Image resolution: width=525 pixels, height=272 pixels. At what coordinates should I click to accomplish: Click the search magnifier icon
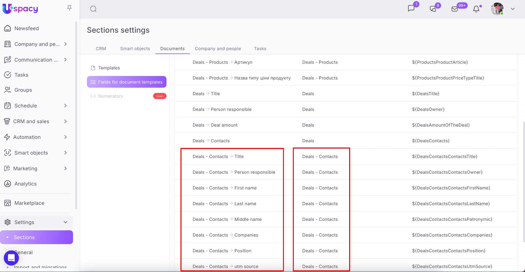click(93, 9)
